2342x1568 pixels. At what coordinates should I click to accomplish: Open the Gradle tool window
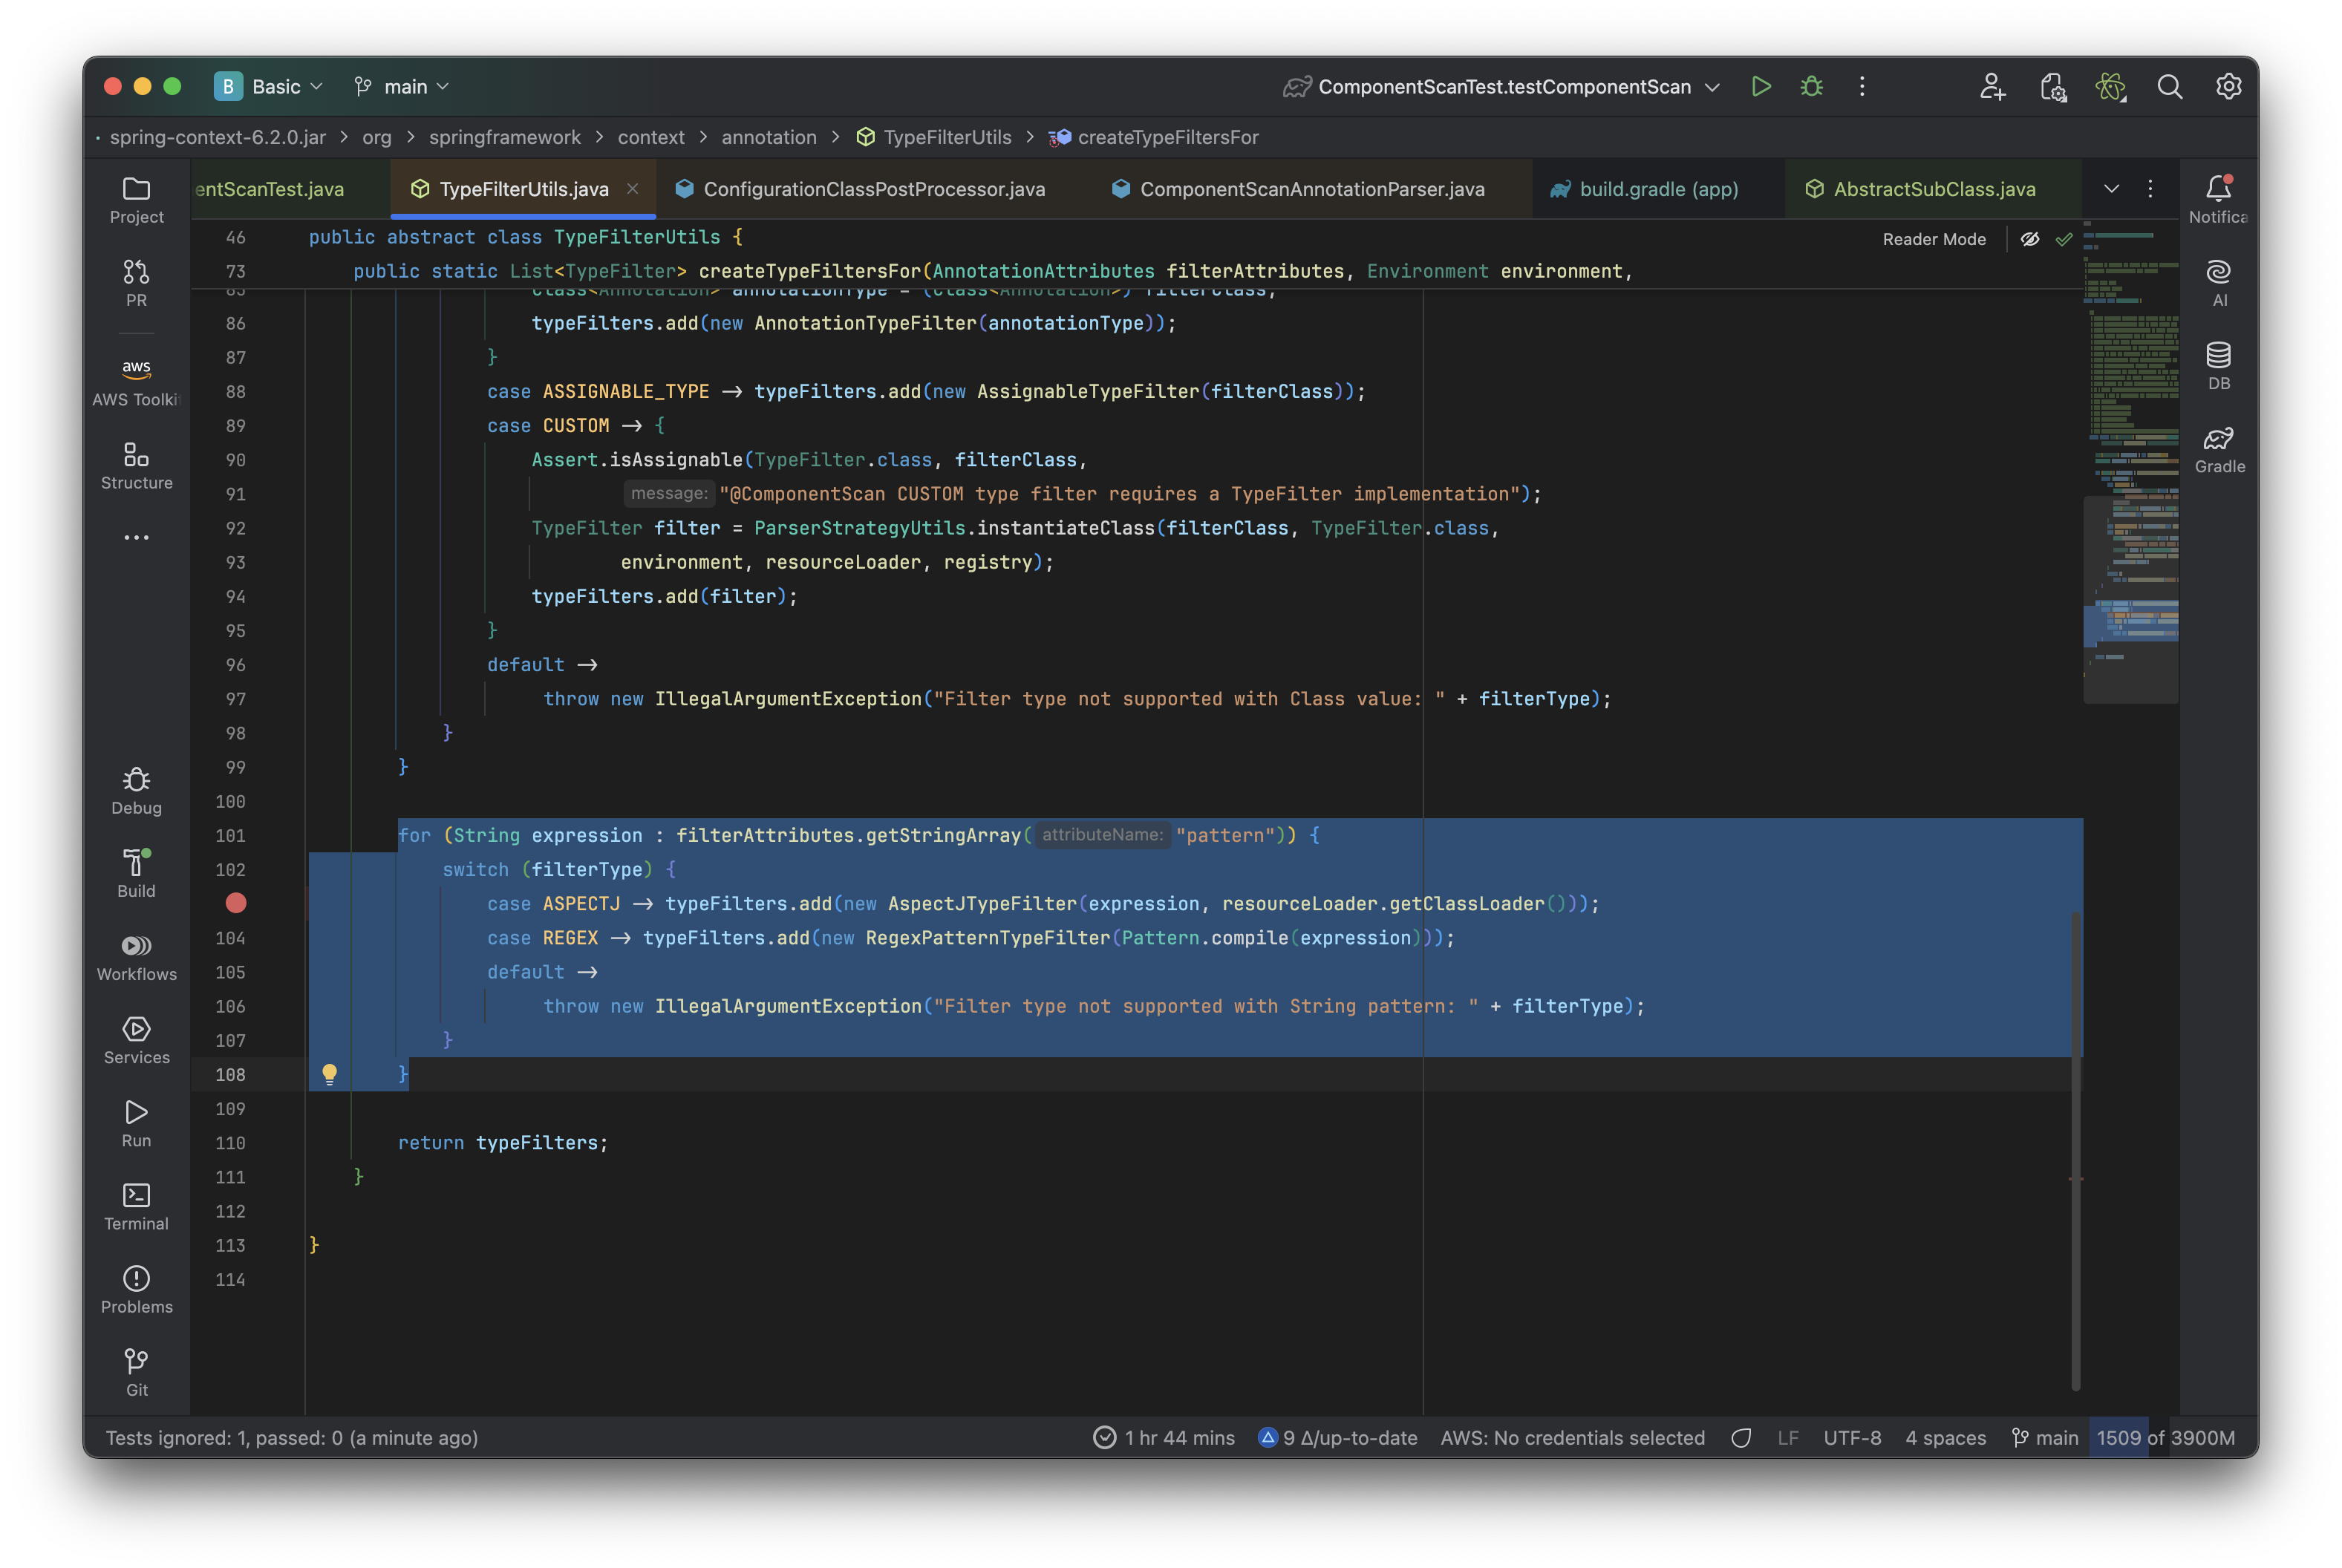coord(2218,450)
